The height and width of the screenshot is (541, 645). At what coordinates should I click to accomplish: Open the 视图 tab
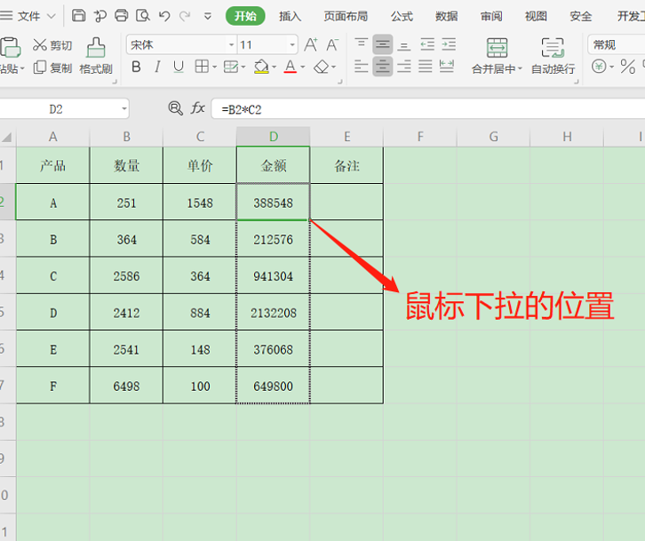[536, 16]
